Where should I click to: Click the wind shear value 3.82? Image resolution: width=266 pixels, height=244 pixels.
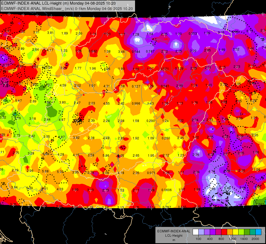point(76,138)
